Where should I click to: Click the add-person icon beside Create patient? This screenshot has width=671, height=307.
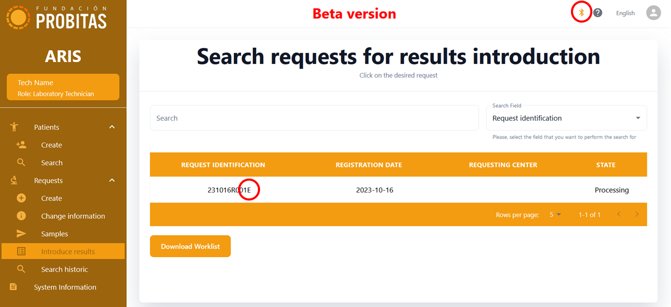[21, 145]
